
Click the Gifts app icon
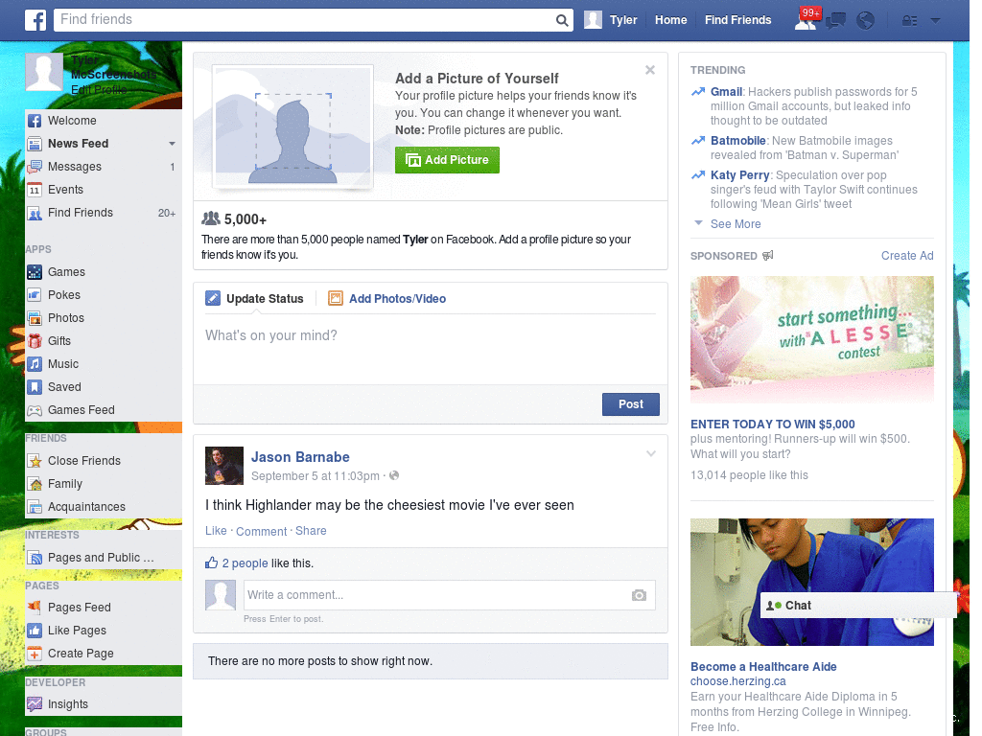[35, 341]
